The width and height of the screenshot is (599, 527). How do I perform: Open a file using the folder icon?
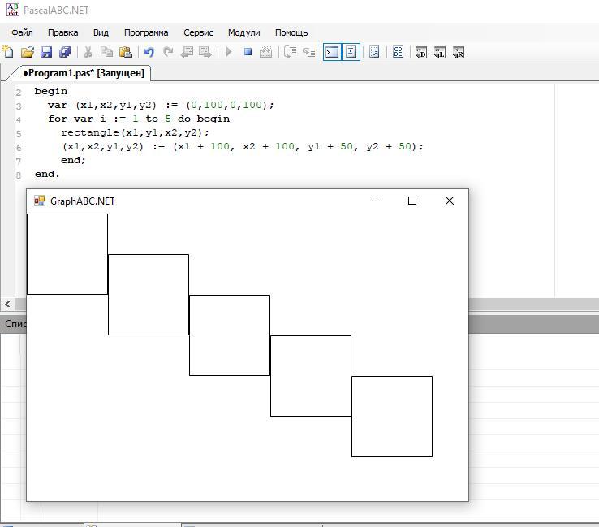27,52
